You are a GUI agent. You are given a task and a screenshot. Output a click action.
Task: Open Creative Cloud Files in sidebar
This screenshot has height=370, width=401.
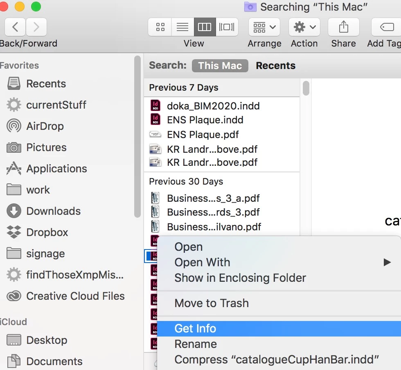[x=65, y=296]
